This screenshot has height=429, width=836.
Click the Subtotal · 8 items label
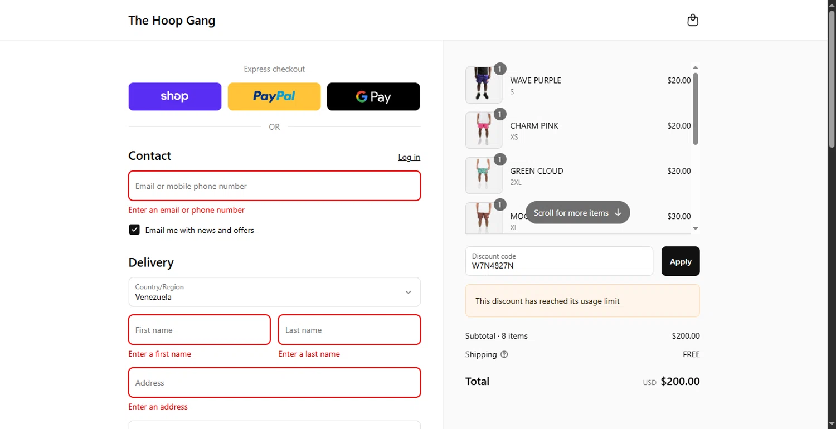pos(497,336)
